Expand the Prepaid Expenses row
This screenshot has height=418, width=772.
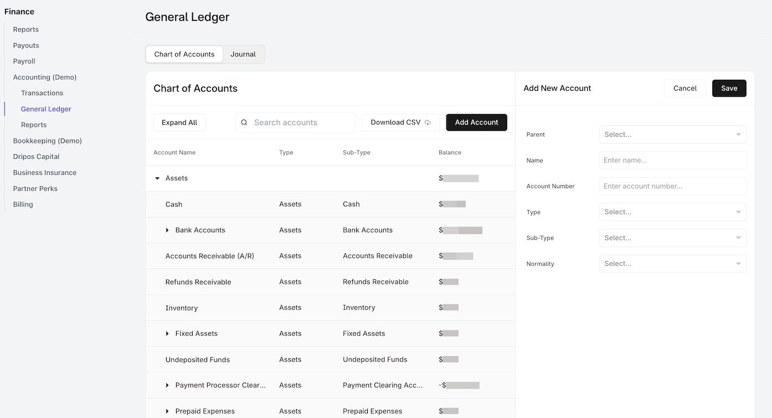click(167, 411)
